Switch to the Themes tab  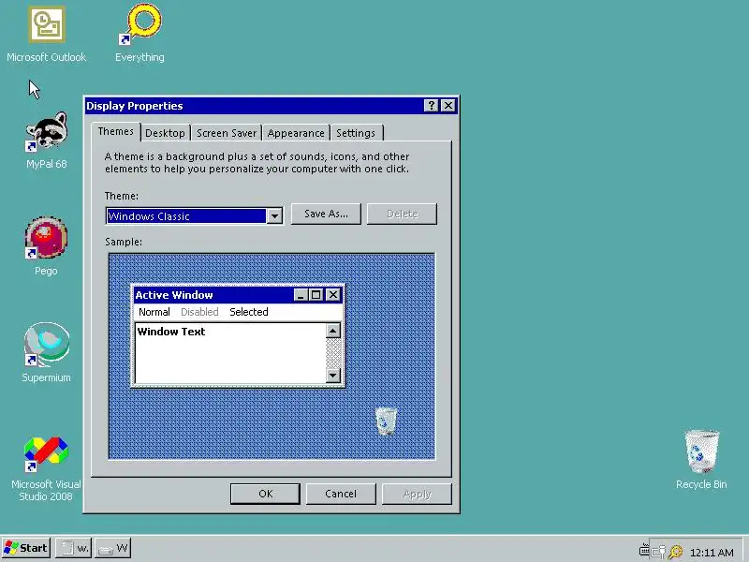coord(115,131)
